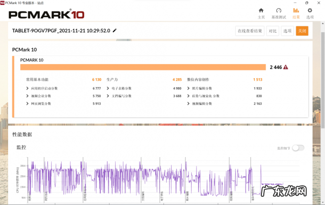Click the value 3 688
Screen dimensions: 325x205
[x=177, y=96]
